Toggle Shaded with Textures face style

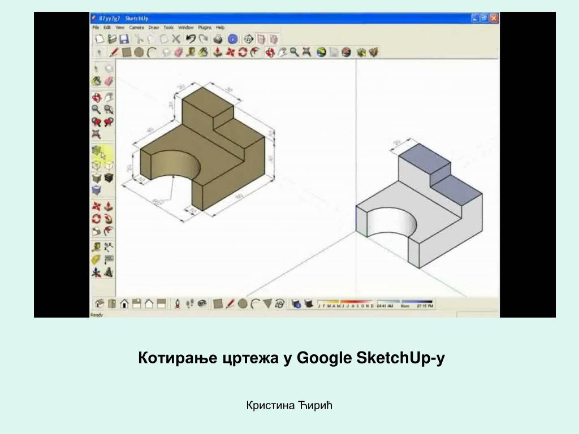click(109, 178)
